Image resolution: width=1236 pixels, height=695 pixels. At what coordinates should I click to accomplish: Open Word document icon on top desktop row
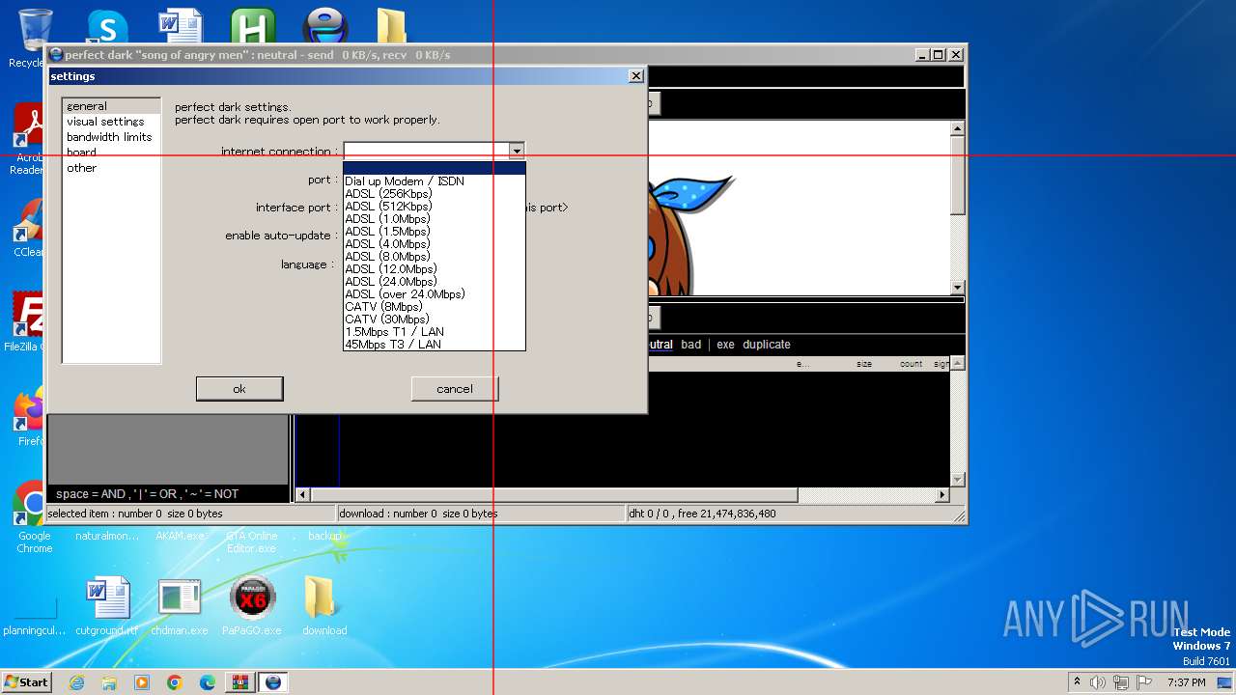(180, 26)
